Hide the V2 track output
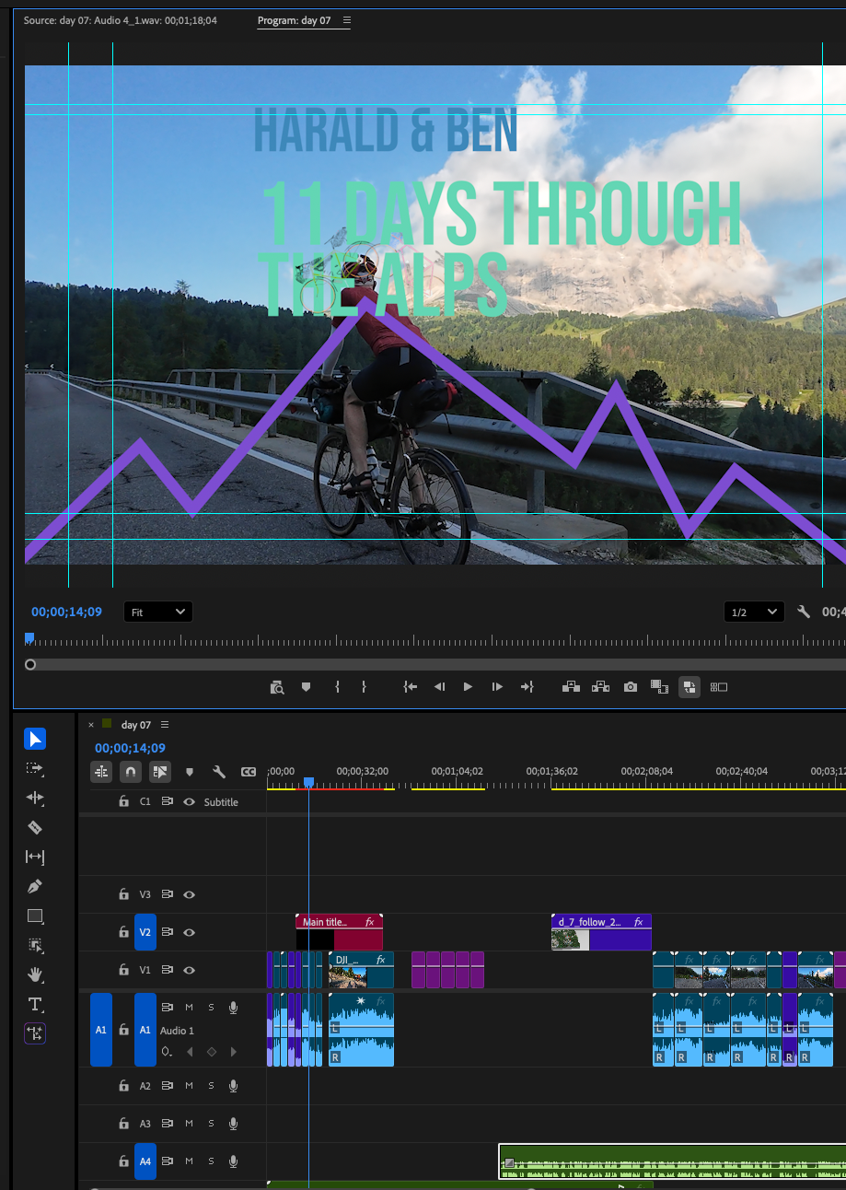The image size is (846, 1190). 189,932
